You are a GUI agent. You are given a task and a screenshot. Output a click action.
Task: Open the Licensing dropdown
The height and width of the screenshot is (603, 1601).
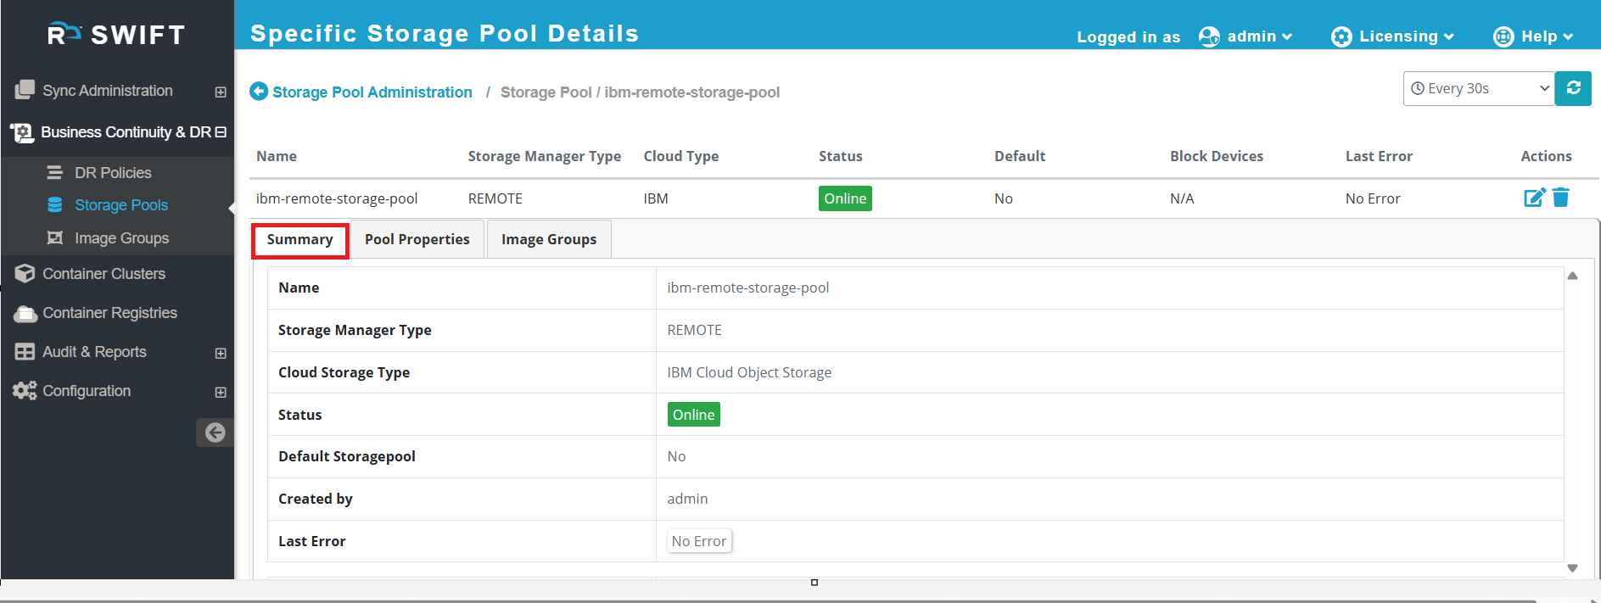(1407, 36)
